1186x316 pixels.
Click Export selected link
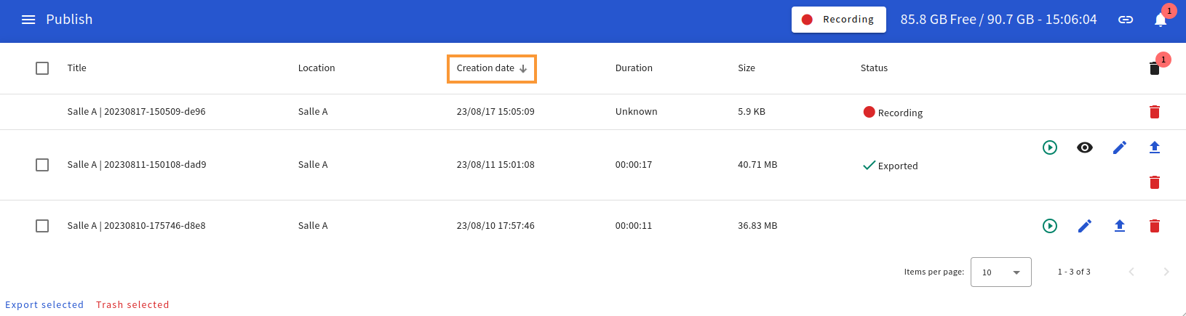44,305
